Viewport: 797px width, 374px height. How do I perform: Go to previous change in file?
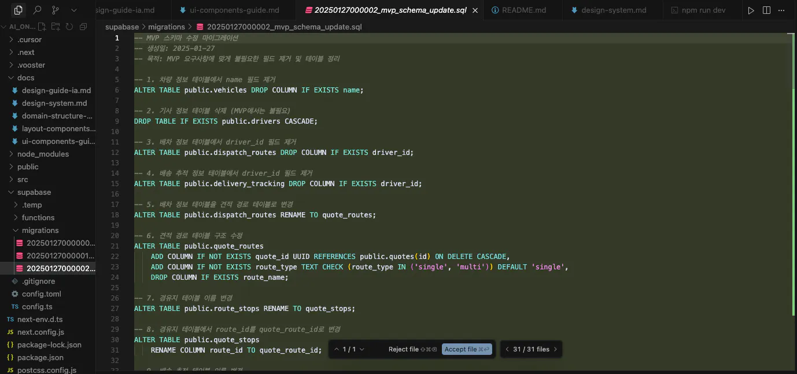coord(337,349)
